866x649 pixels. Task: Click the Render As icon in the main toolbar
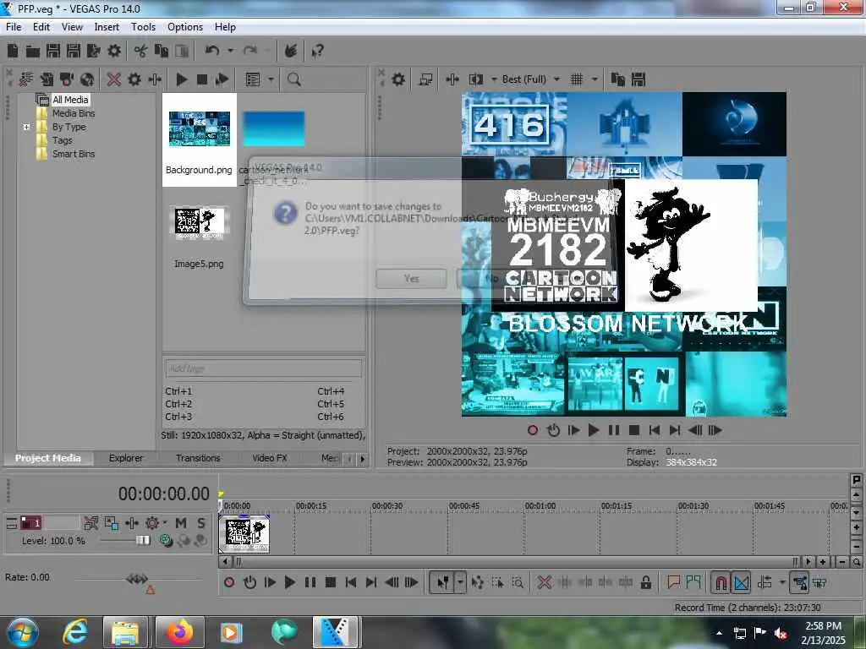(x=93, y=51)
